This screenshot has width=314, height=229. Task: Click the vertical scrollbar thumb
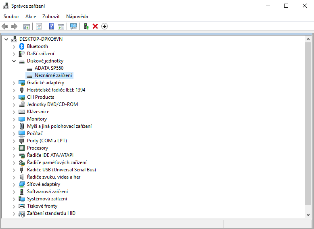tap(308, 123)
